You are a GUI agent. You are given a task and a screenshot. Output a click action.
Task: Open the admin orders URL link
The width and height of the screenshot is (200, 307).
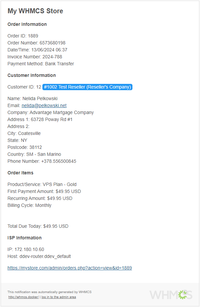(x=70, y=268)
